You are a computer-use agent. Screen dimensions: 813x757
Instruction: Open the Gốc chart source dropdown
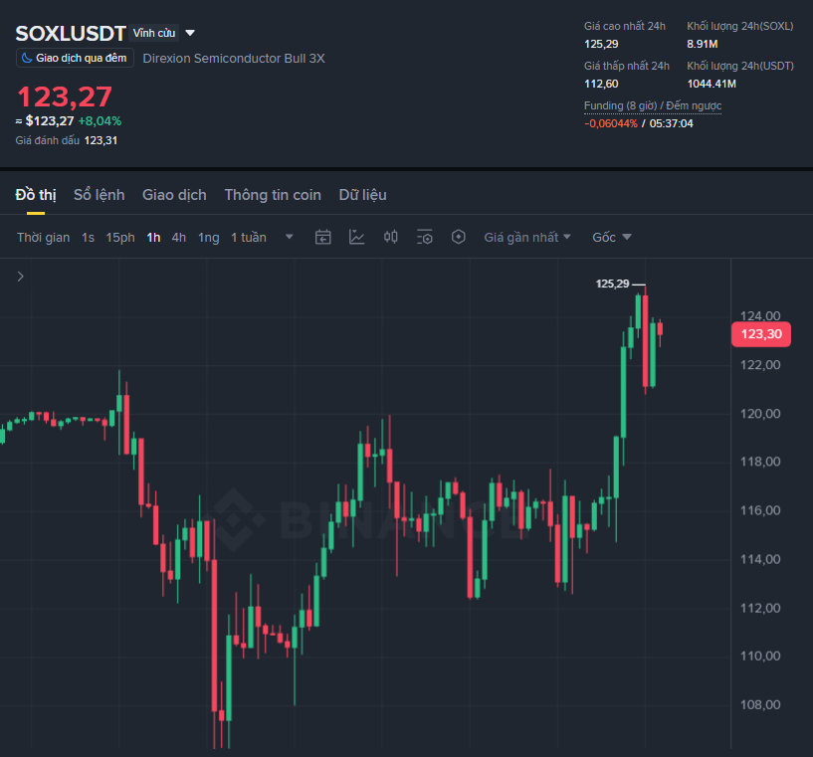612,238
